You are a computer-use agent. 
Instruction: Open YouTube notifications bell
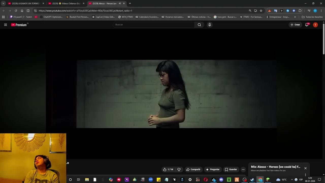[307, 25]
